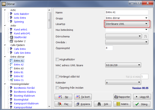Click the door icon beside Actic Entre
The height and width of the screenshot is (110, 155).
coord(11,18)
